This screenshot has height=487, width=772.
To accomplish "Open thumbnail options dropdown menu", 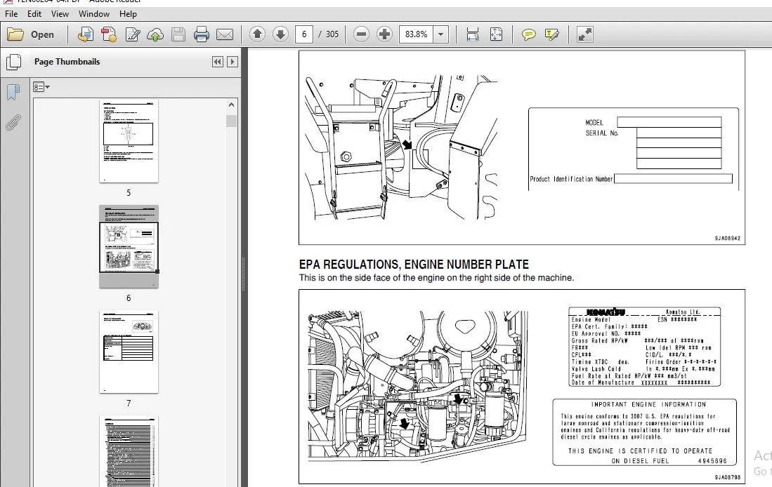I will [x=41, y=87].
